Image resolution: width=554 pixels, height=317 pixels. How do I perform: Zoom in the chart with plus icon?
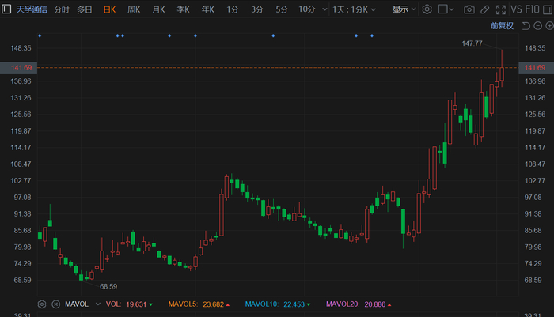coord(549,26)
